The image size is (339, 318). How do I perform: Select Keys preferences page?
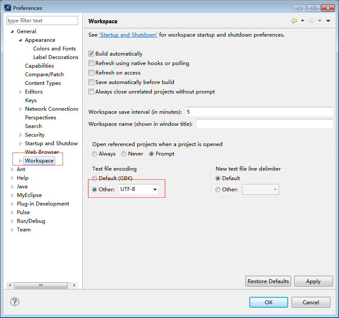click(31, 100)
